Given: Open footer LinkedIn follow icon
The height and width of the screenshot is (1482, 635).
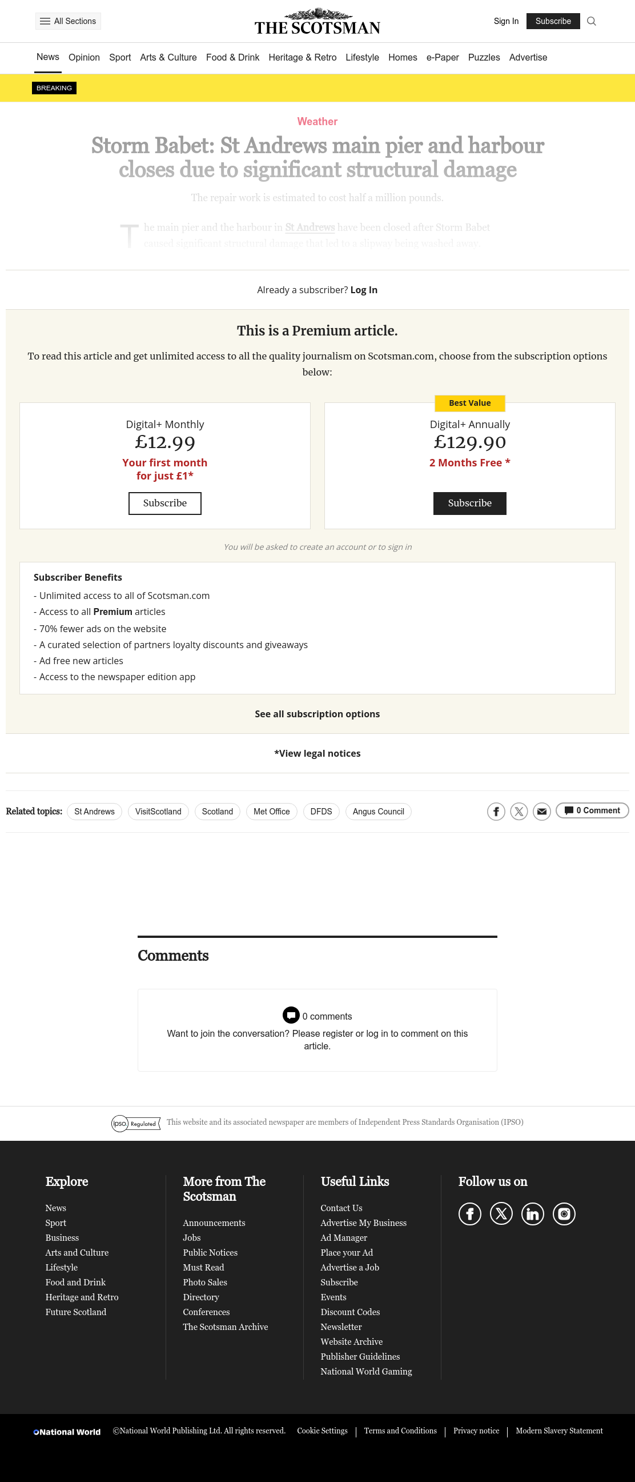Looking at the screenshot, I should point(533,1214).
